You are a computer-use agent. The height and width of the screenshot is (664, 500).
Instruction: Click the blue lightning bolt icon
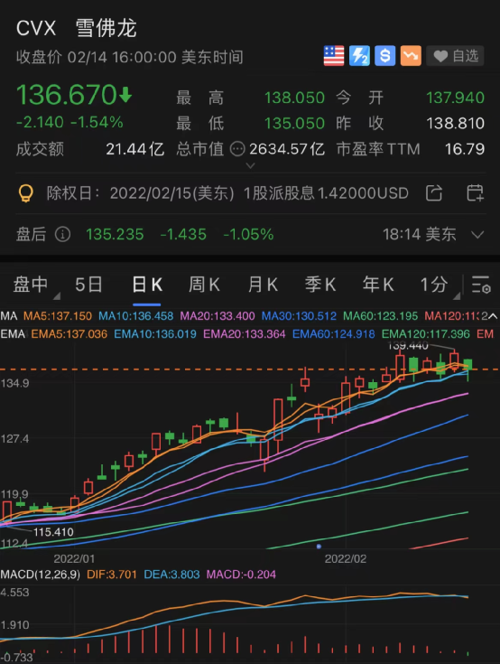point(359,56)
